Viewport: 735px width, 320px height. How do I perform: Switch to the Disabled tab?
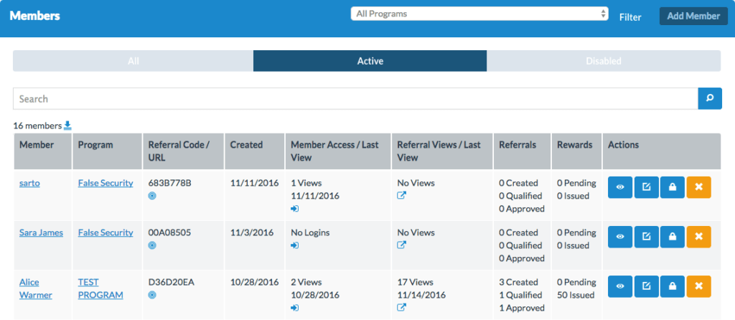point(603,61)
